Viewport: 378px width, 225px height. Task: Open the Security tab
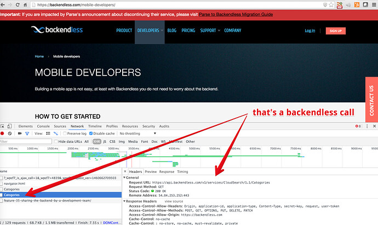coord(148,126)
